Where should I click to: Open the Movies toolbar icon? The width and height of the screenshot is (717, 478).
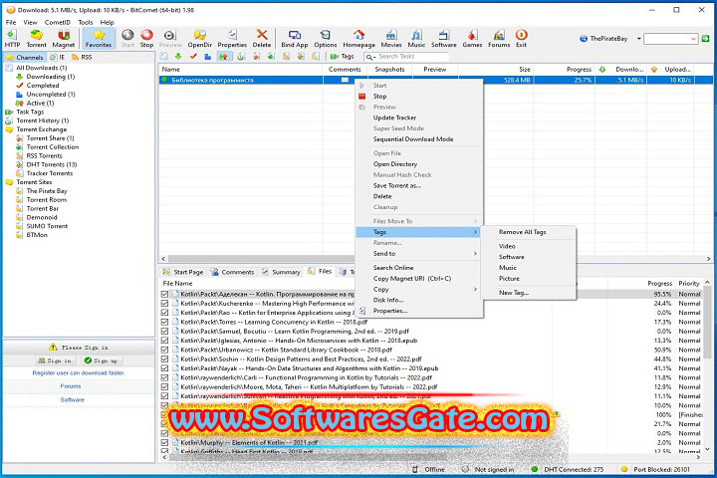[x=391, y=39]
